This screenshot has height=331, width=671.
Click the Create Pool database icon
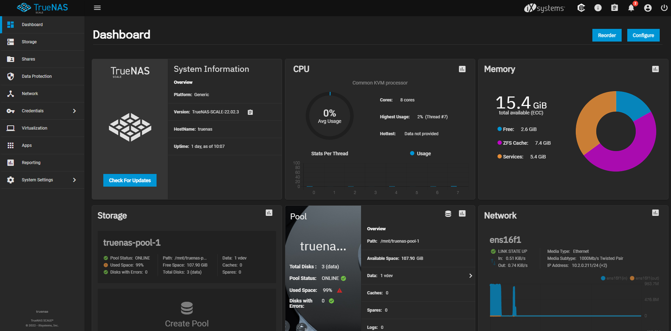pyautogui.click(x=187, y=308)
